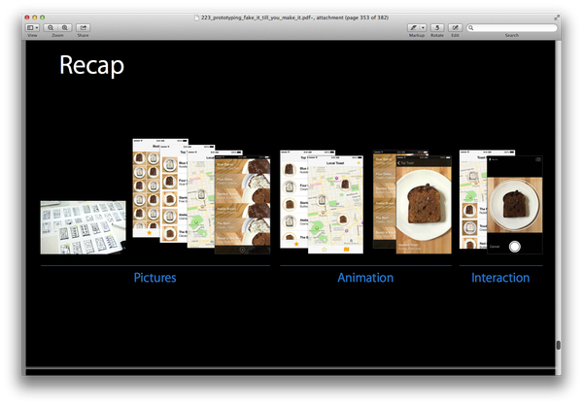Click the blue "Interaction" label
583x405 pixels.
500,278
